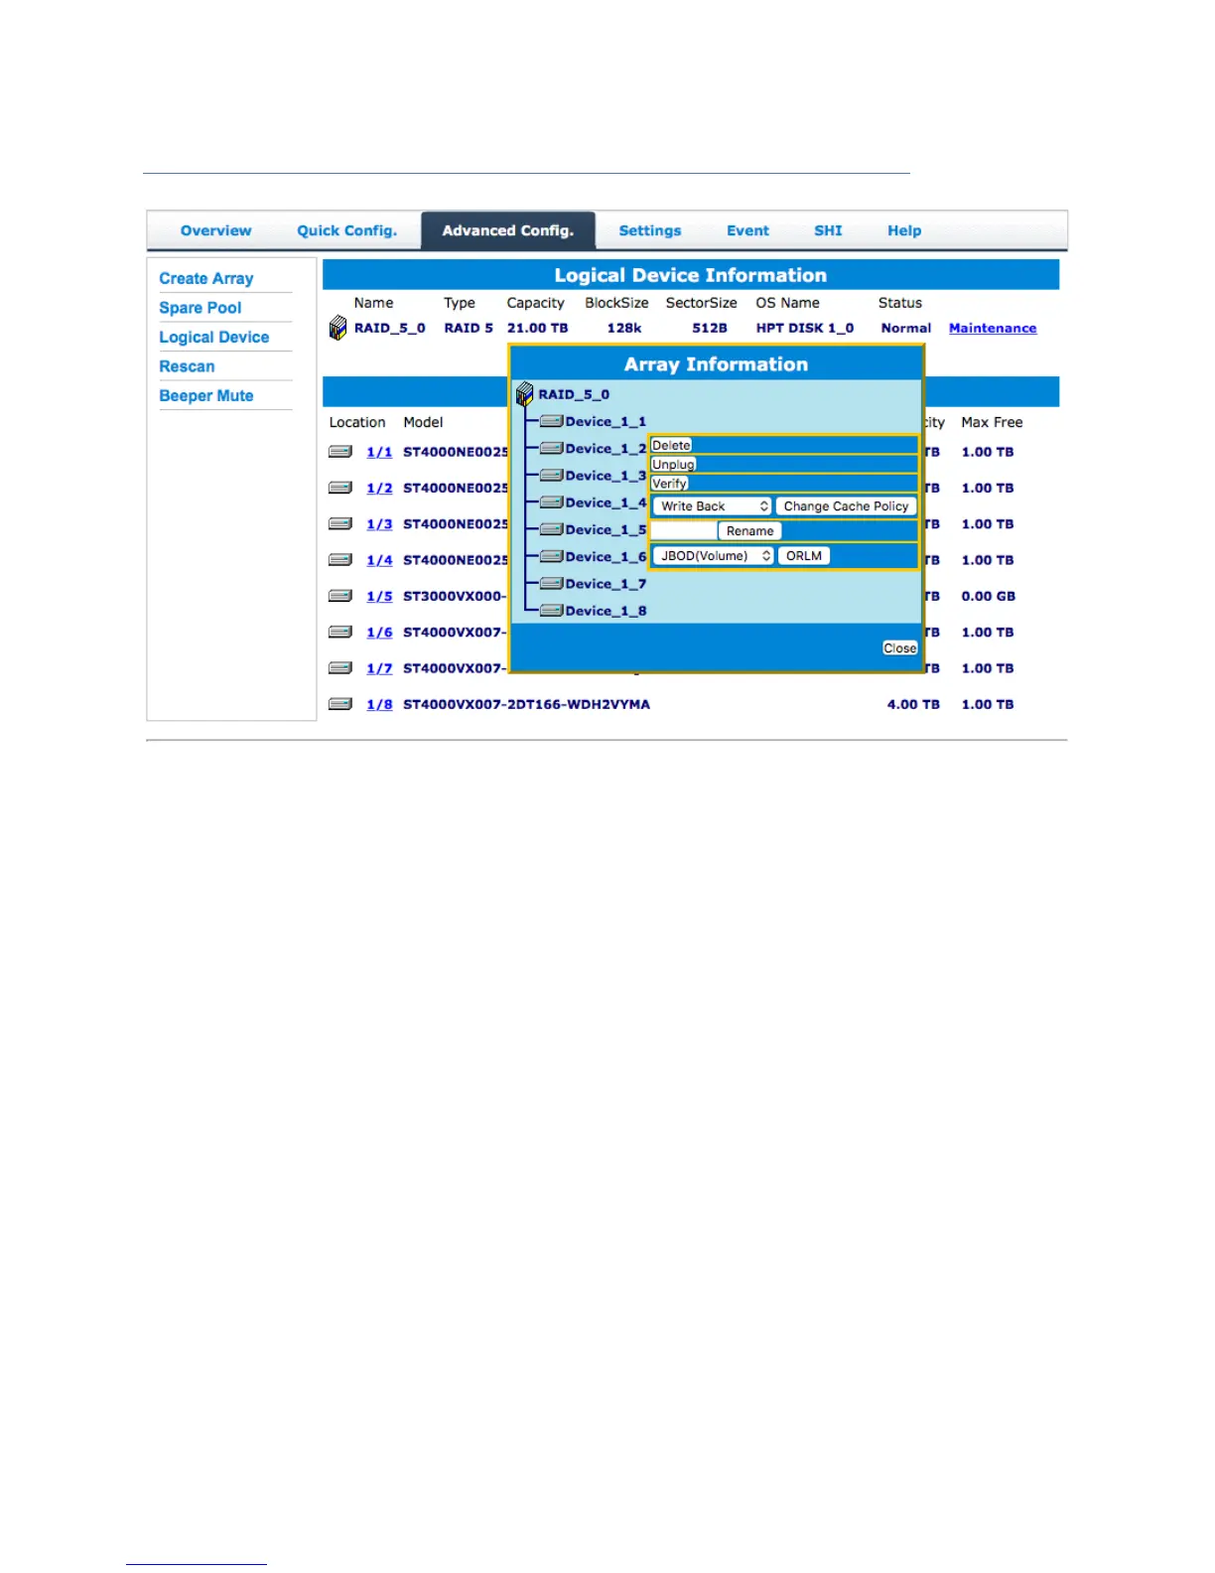
Task: Click the Device_1_3 disk icon
Action: [551, 476]
